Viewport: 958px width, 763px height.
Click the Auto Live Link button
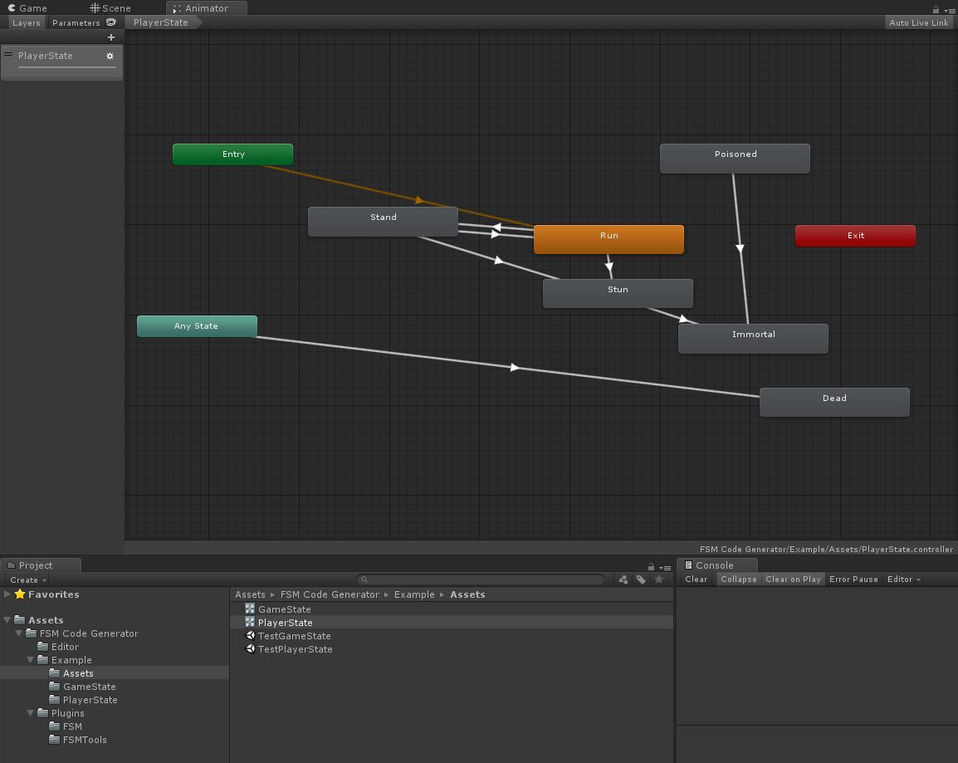coord(918,22)
